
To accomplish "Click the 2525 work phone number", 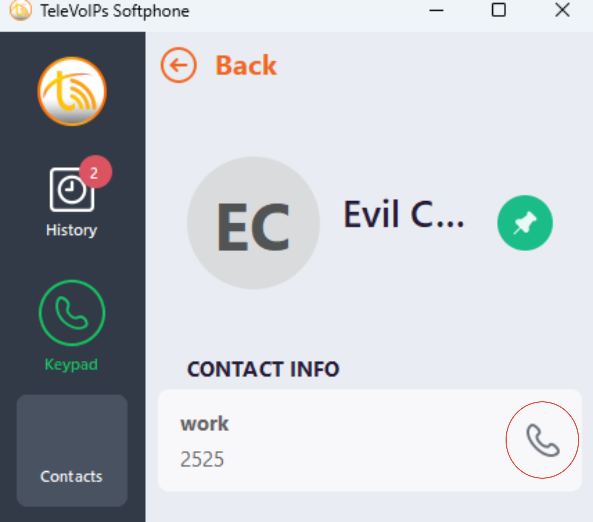I will pyautogui.click(x=202, y=459).
